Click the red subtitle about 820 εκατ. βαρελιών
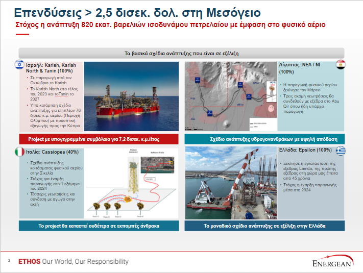Viewport: 363px width, 273px height. (x=171, y=24)
